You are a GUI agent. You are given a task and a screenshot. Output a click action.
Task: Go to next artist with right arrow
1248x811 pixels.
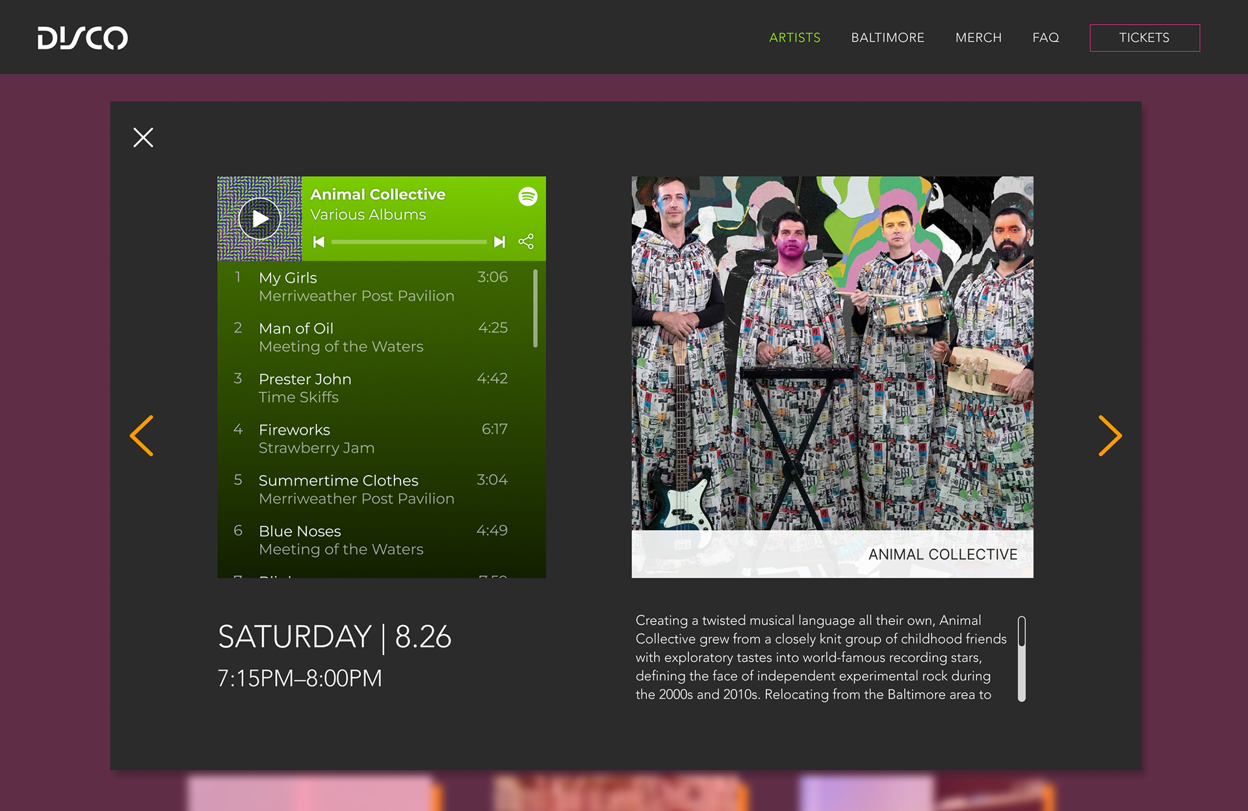pos(1110,435)
